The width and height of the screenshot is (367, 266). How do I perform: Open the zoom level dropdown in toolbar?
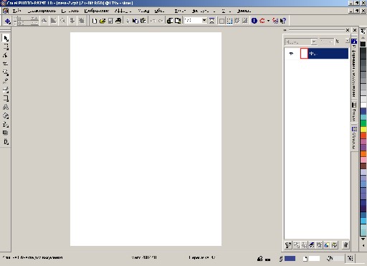[204, 21]
